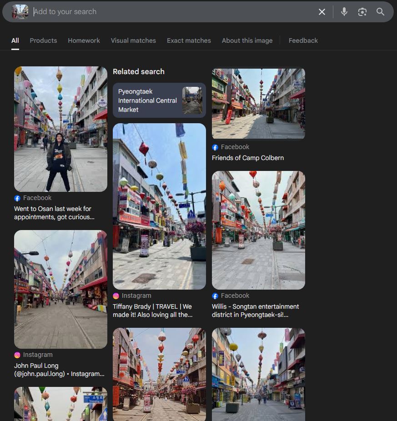397x421 pixels.
Task: Open John Paul Long's Instagram street photo
Action: pyautogui.click(x=60, y=290)
